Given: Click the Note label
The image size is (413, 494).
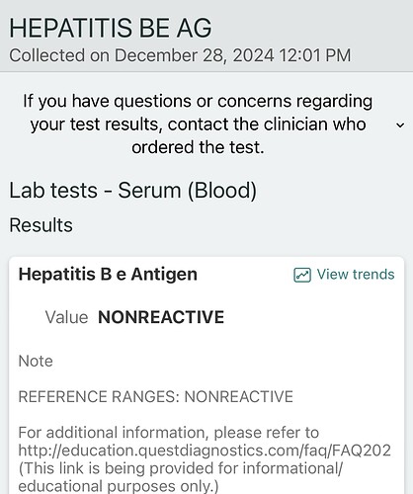Looking at the screenshot, I should (36, 361).
